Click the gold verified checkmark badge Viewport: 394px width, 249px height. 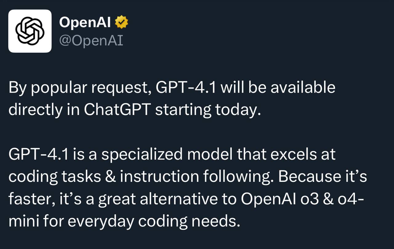click(x=122, y=23)
